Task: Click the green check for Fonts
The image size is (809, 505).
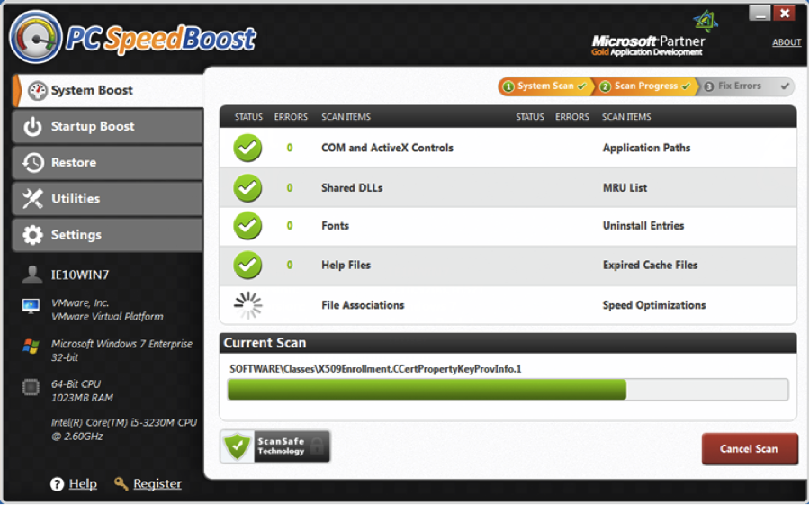Action: (247, 226)
